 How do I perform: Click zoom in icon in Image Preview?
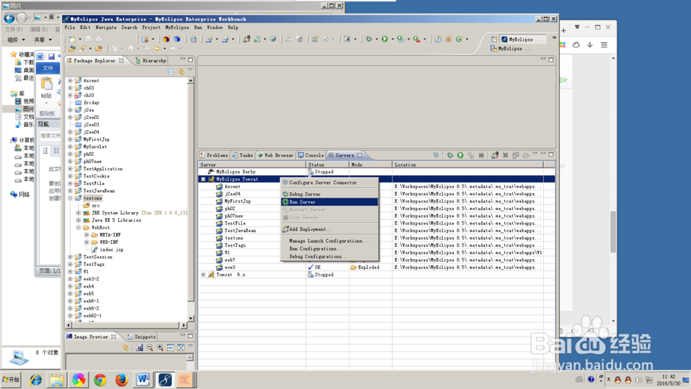[x=160, y=348]
